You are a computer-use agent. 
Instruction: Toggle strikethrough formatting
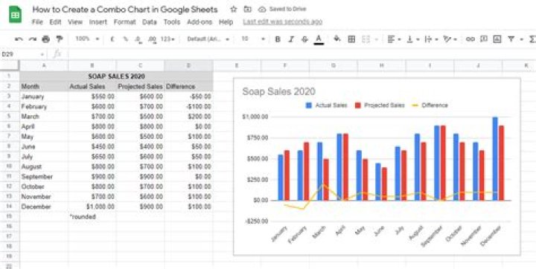click(x=304, y=39)
